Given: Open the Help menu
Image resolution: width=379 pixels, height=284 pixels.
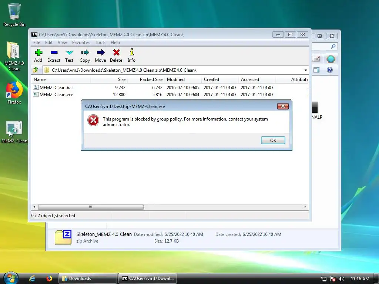Looking at the screenshot, I should (x=115, y=43).
